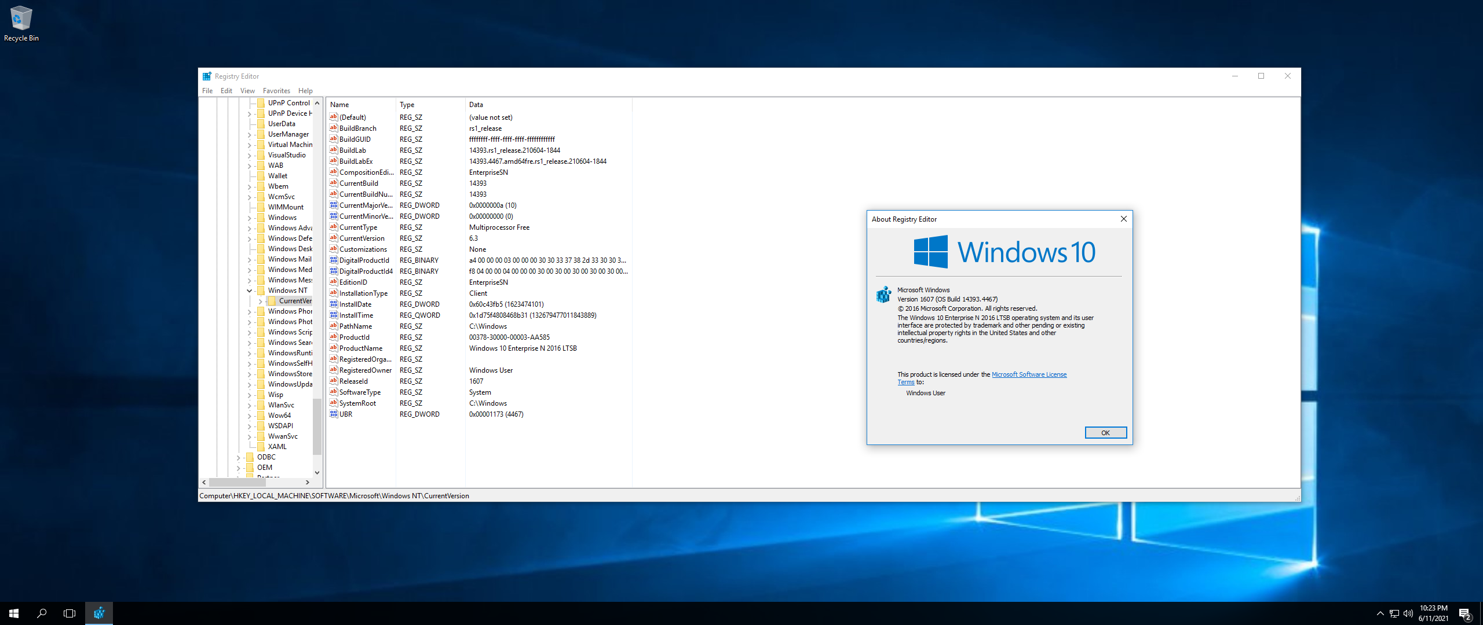
Task: Open the Edit menu
Action: (227, 91)
